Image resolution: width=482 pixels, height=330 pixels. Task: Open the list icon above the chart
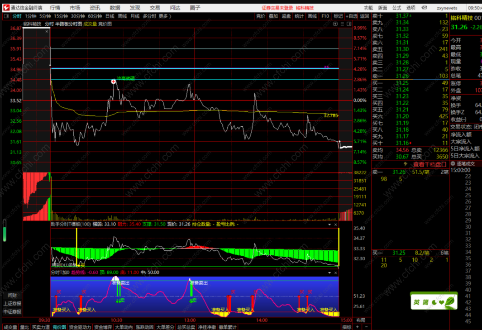coord(343,24)
